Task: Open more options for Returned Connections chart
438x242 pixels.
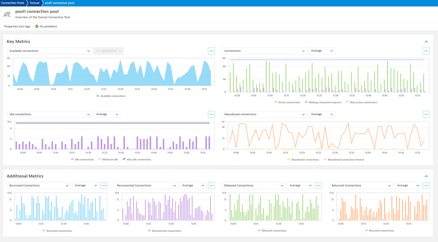Action: [426, 186]
